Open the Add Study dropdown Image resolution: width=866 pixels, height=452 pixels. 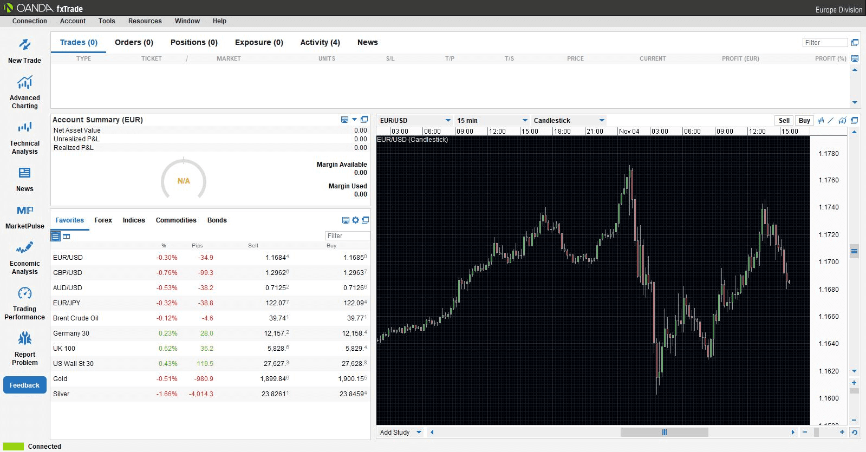(x=401, y=432)
